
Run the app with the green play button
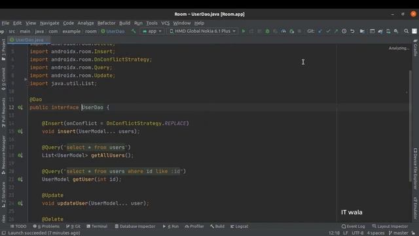pyautogui.click(x=244, y=31)
